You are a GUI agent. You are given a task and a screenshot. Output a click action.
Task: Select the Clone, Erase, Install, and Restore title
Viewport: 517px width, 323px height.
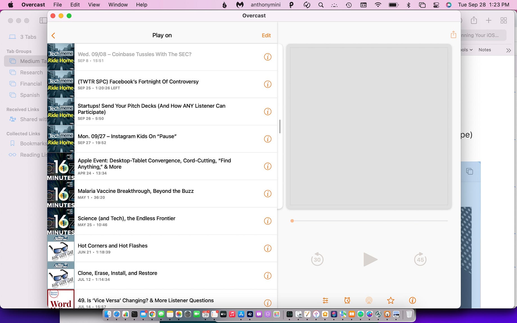(x=117, y=273)
